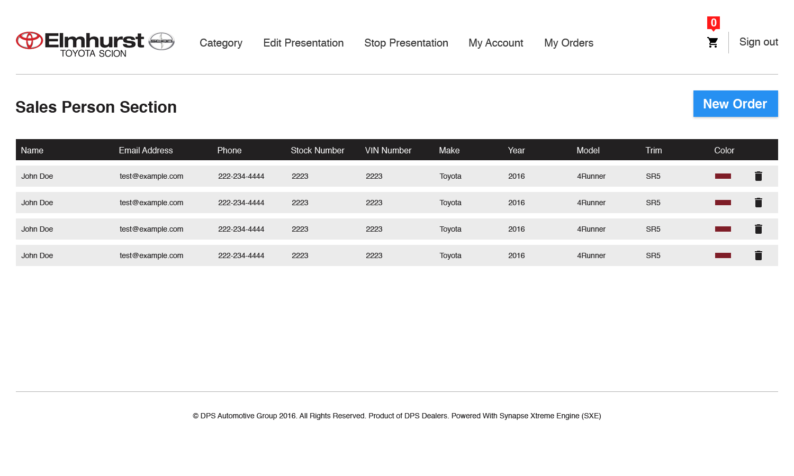Delete the first John Doe order row
794x476 pixels.
758,176
